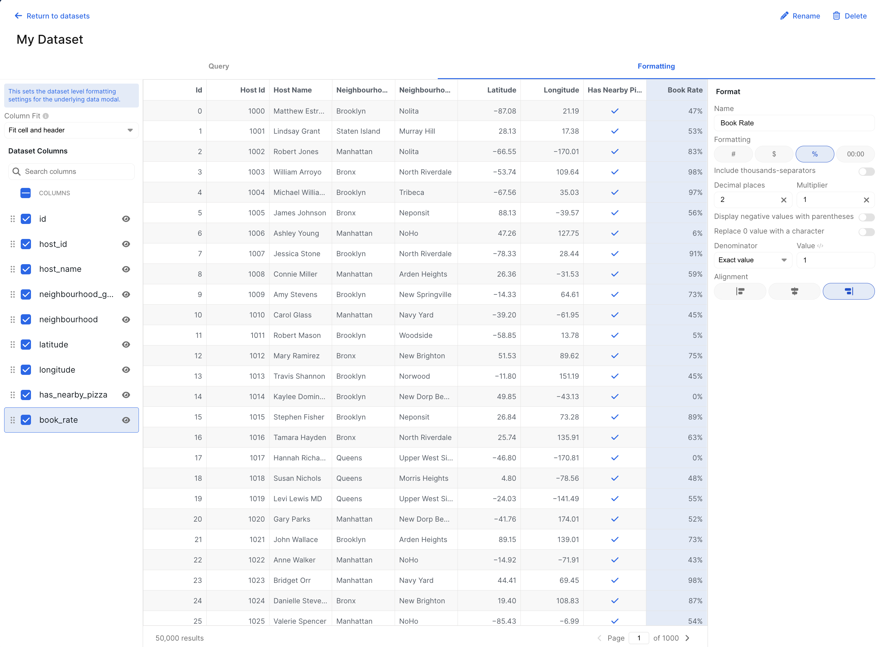Viewport: 880px width, 647px height.
Task: Hide the host_name column via its eye icon
Action: (x=126, y=269)
